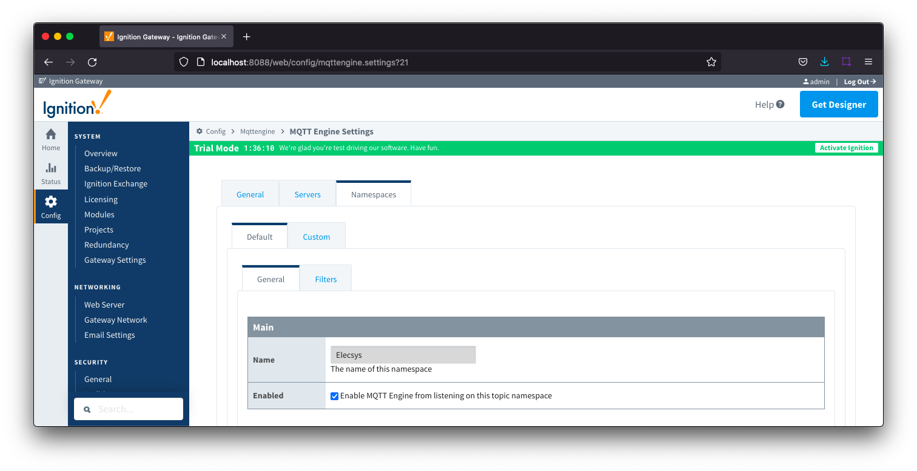Image resolution: width=917 pixels, height=471 pixels.
Task: Go to Licensing page
Action: coord(101,199)
